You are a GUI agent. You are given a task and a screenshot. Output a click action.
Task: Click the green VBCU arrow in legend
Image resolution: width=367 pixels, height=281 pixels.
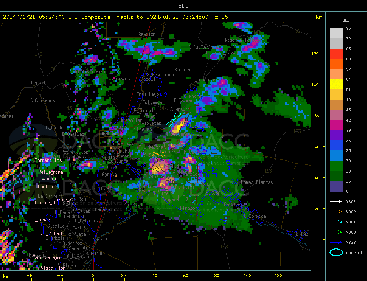[336, 232]
